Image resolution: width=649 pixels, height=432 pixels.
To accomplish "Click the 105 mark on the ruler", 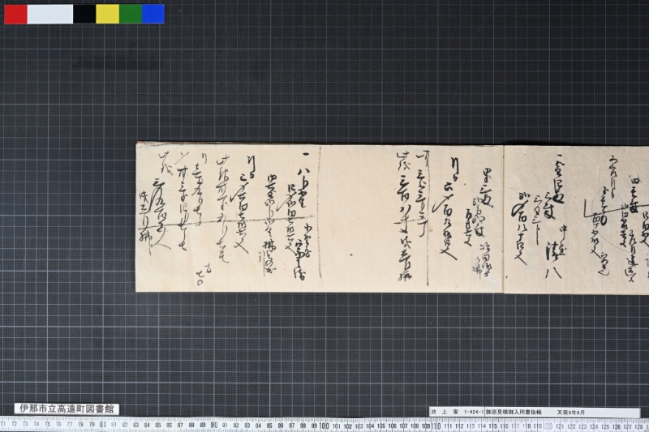I will [x=380, y=426].
